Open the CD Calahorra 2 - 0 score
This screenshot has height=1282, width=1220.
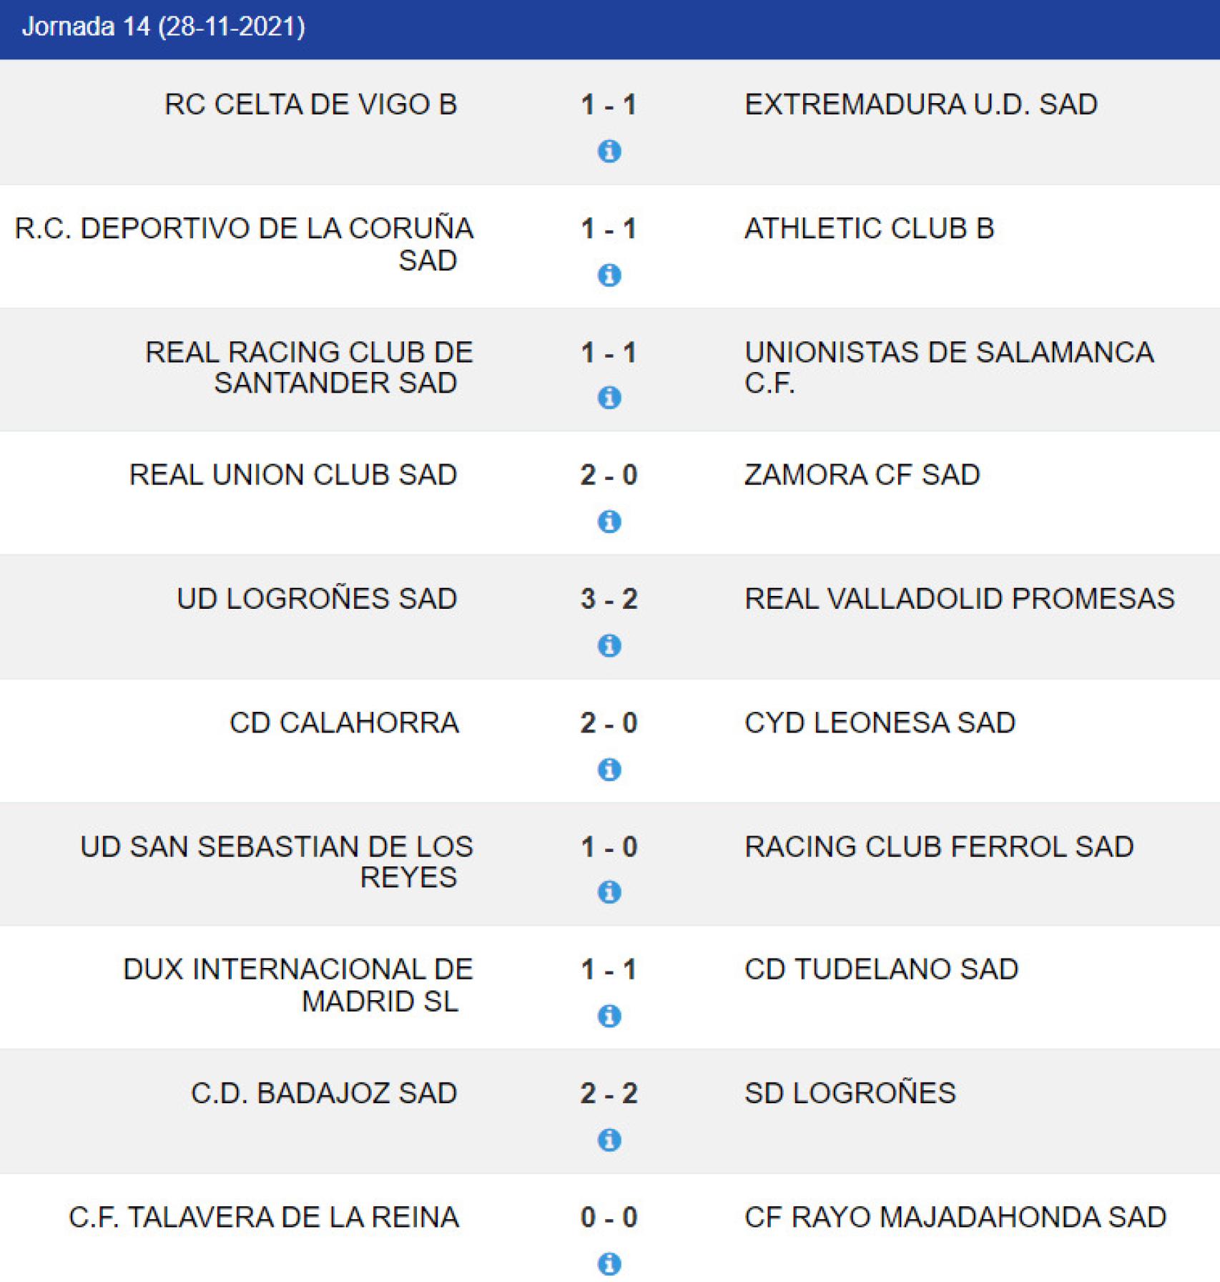coord(609,723)
